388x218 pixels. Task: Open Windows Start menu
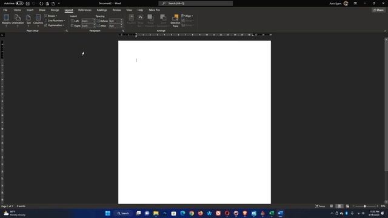coord(108,213)
